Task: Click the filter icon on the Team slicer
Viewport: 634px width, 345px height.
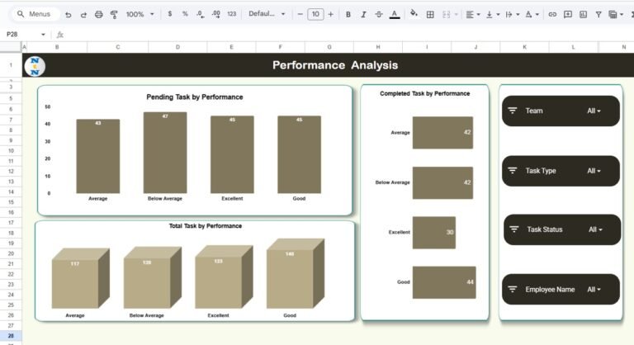Action: [x=513, y=111]
